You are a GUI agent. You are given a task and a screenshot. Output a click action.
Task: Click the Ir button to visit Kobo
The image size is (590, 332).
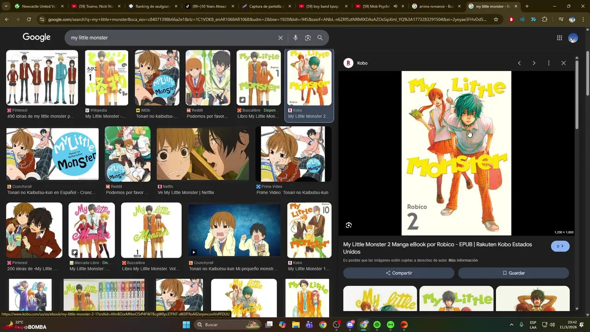click(x=560, y=246)
